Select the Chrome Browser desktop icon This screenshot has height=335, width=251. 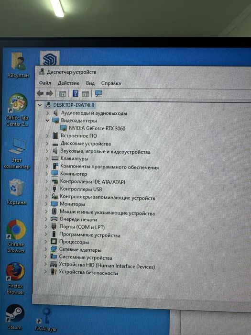(16, 236)
